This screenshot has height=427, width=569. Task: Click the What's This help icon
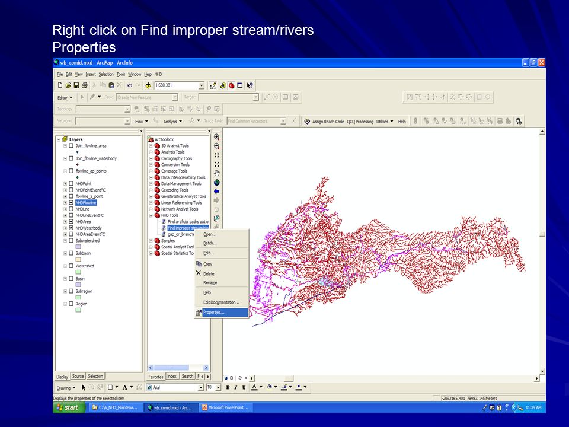[x=250, y=85]
